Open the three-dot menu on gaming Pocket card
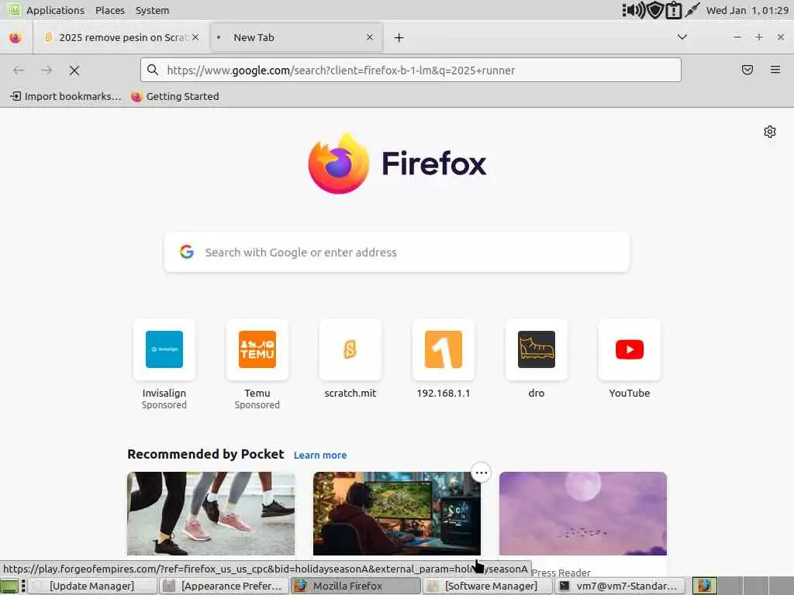The width and height of the screenshot is (794, 595). point(481,473)
